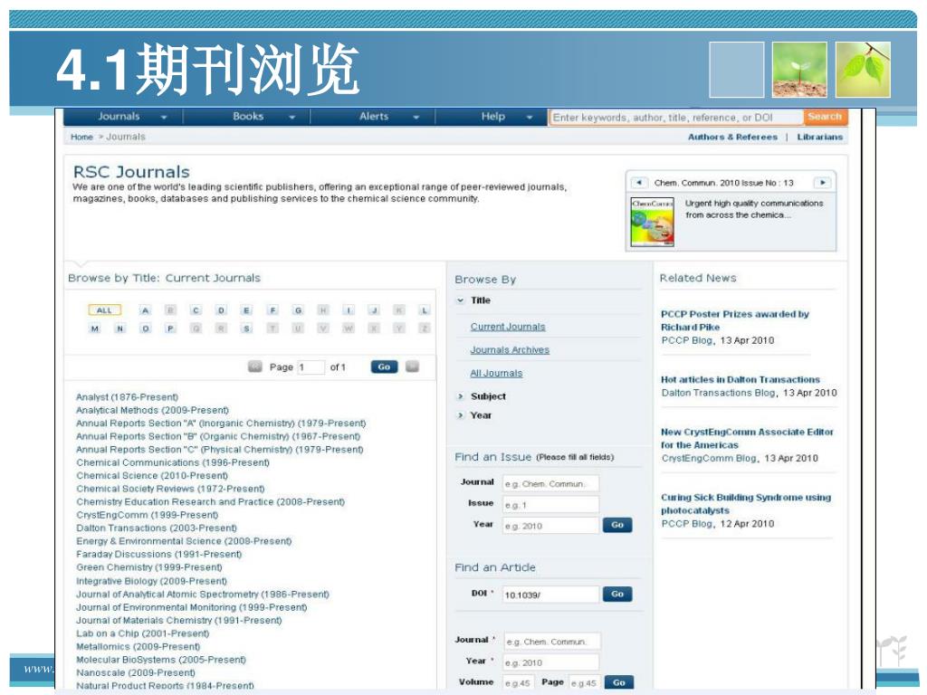
Task: Click Go button next to page number
Action: point(384,367)
